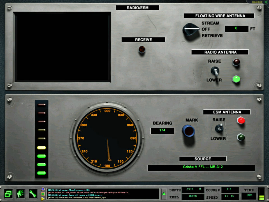Viewport: 269px width, 202px height.
Task: Click the green hand/orders icon in bottom bar
Action: click(21, 194)
